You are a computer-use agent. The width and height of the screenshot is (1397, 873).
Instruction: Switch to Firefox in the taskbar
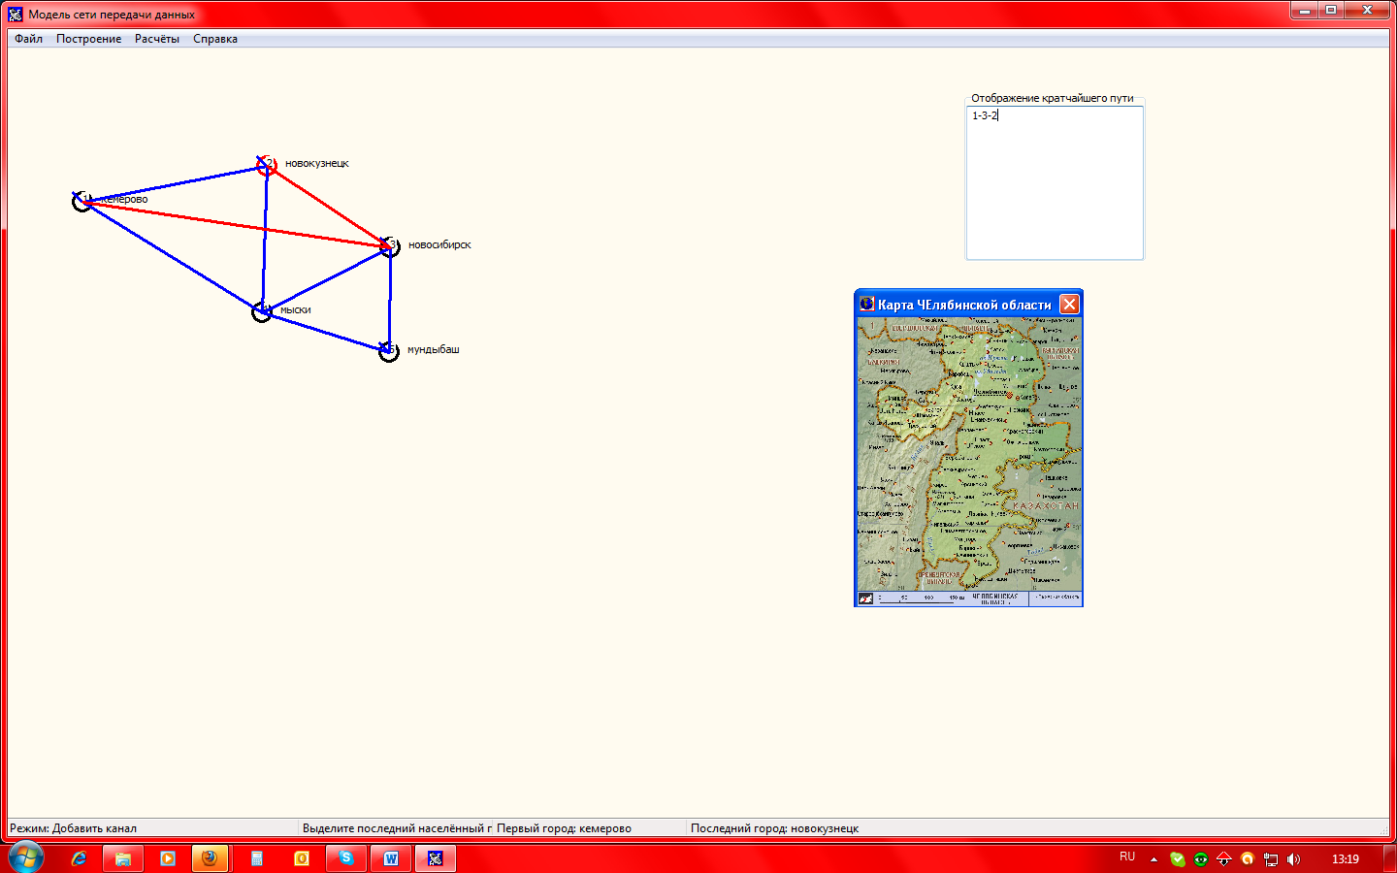point(210,858)
